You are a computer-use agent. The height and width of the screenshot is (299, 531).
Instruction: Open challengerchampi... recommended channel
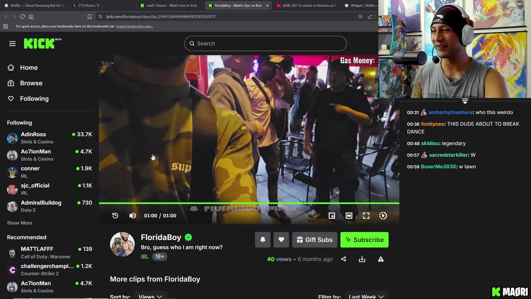click(49, 270)
